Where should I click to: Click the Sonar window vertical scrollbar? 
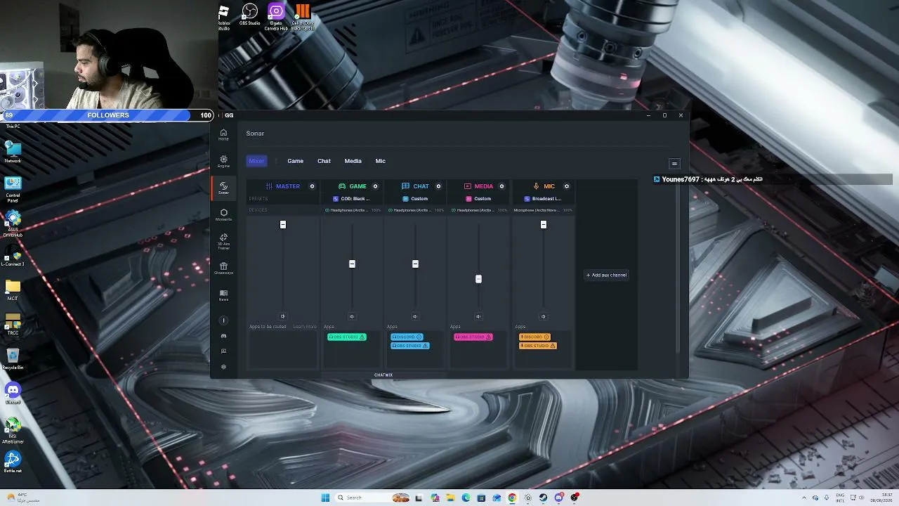677,267
